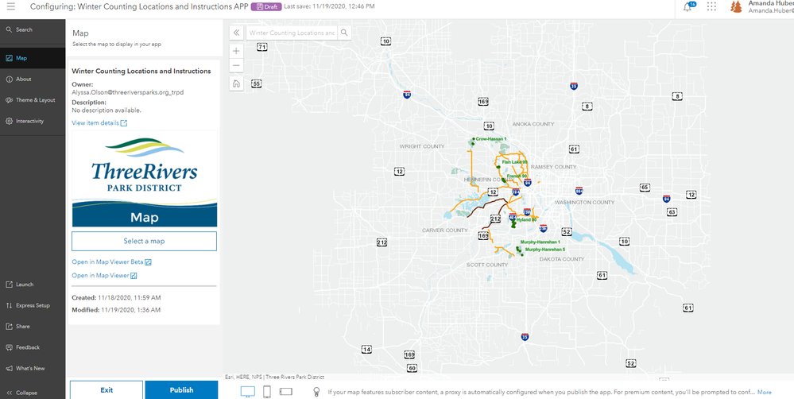794x399 pixels.
Task: Open Feedback from sidebar
Action: 33,347
